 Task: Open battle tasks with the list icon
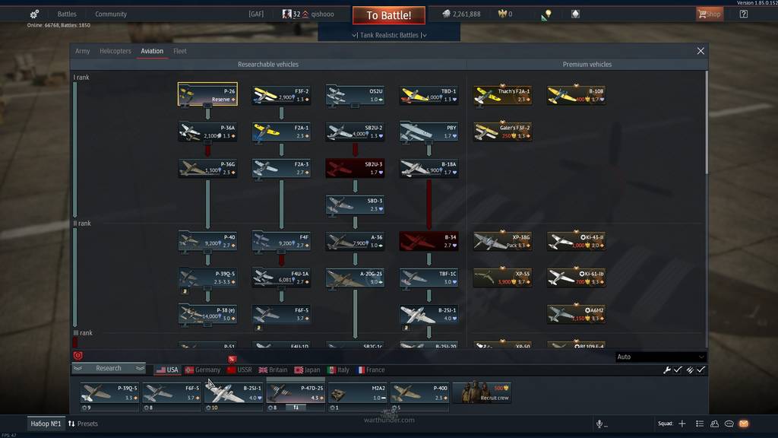699,424
